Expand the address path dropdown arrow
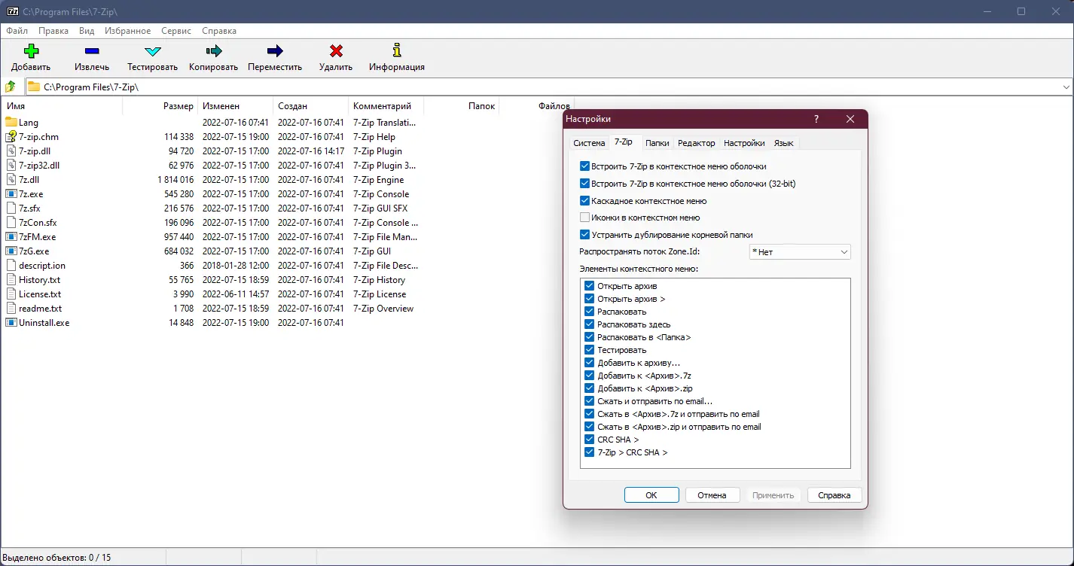The height and width of the screenshot is (566, 1074). point(1066,87)
